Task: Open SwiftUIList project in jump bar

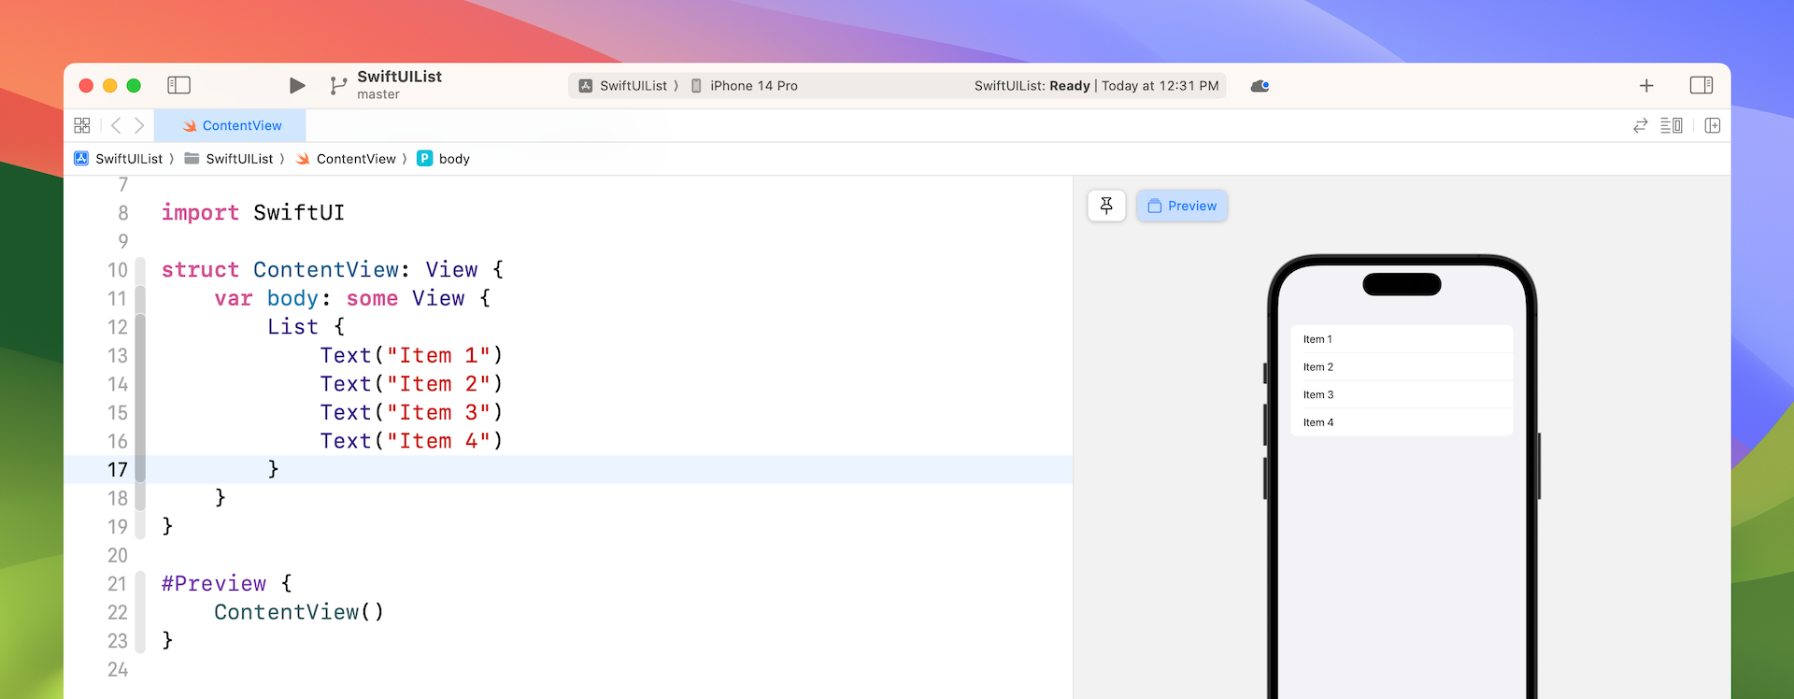Action: coord(119,159)
